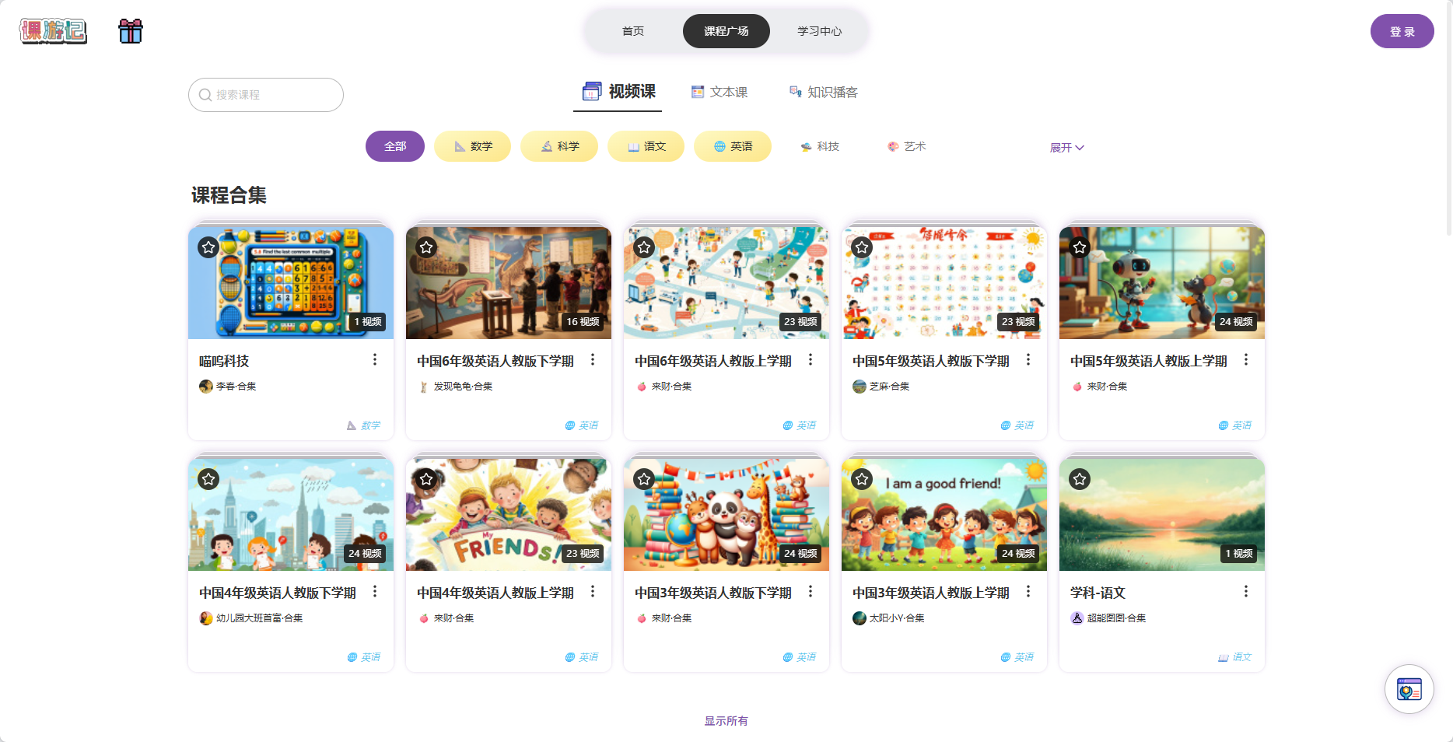
Task: Switch to the 文本课 tab
Action: pyautogui.click(x=720, y=92)
